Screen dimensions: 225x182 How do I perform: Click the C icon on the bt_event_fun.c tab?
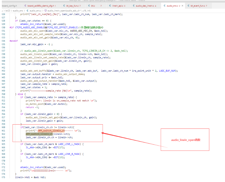point(189,6)
